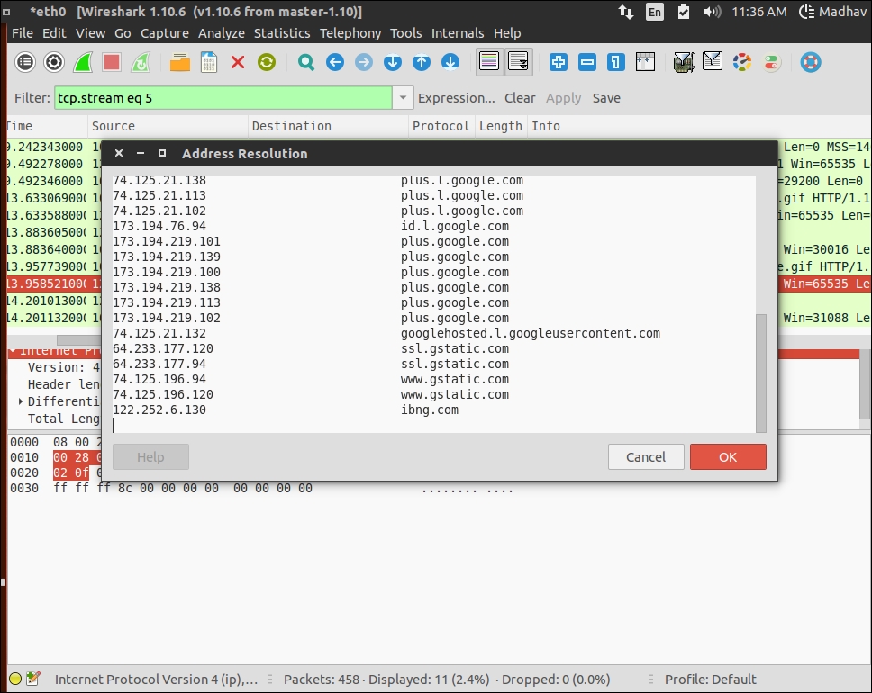
Task: Edit capture file comments in the status bar
Action: [x=33, y=679]
